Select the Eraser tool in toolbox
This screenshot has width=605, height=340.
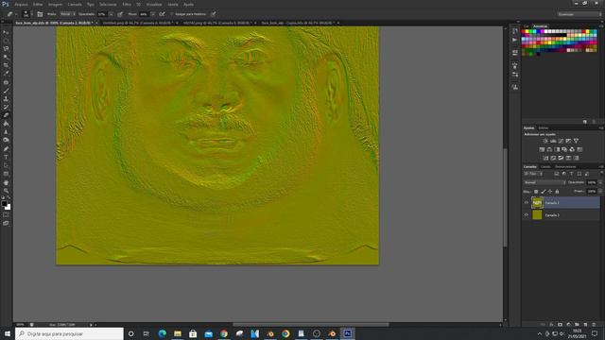click(6, 115)
